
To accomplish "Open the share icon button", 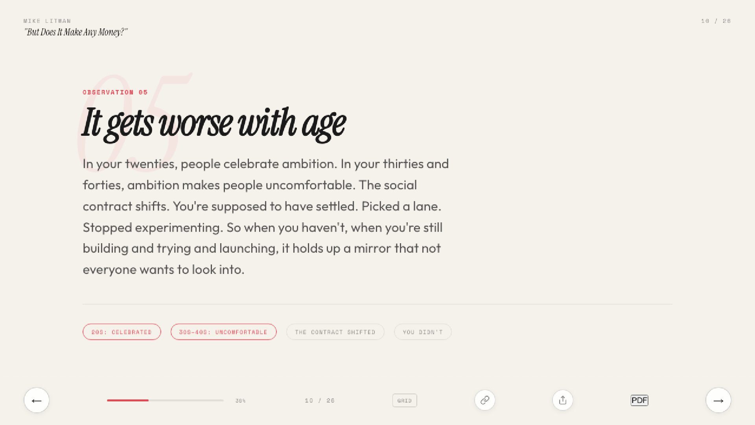I will coord(562,400).
